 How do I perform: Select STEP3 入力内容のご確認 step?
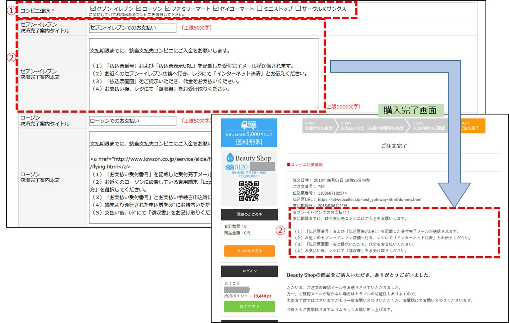click(429, 126)
